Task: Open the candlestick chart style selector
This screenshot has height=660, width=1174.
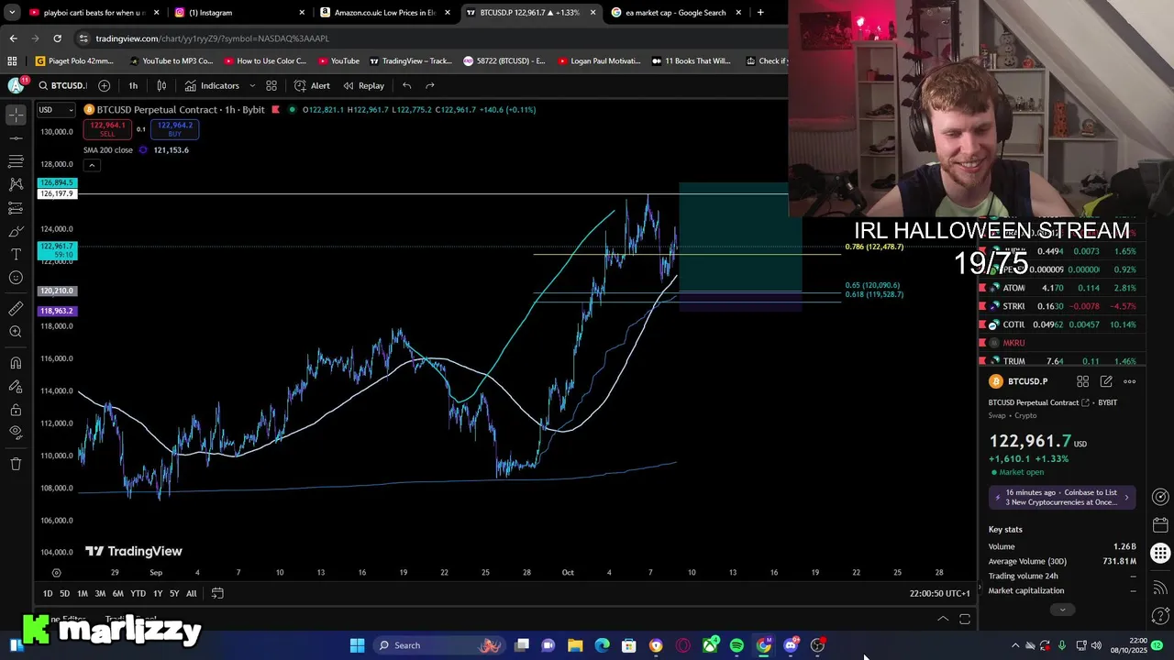Action: 161,85
